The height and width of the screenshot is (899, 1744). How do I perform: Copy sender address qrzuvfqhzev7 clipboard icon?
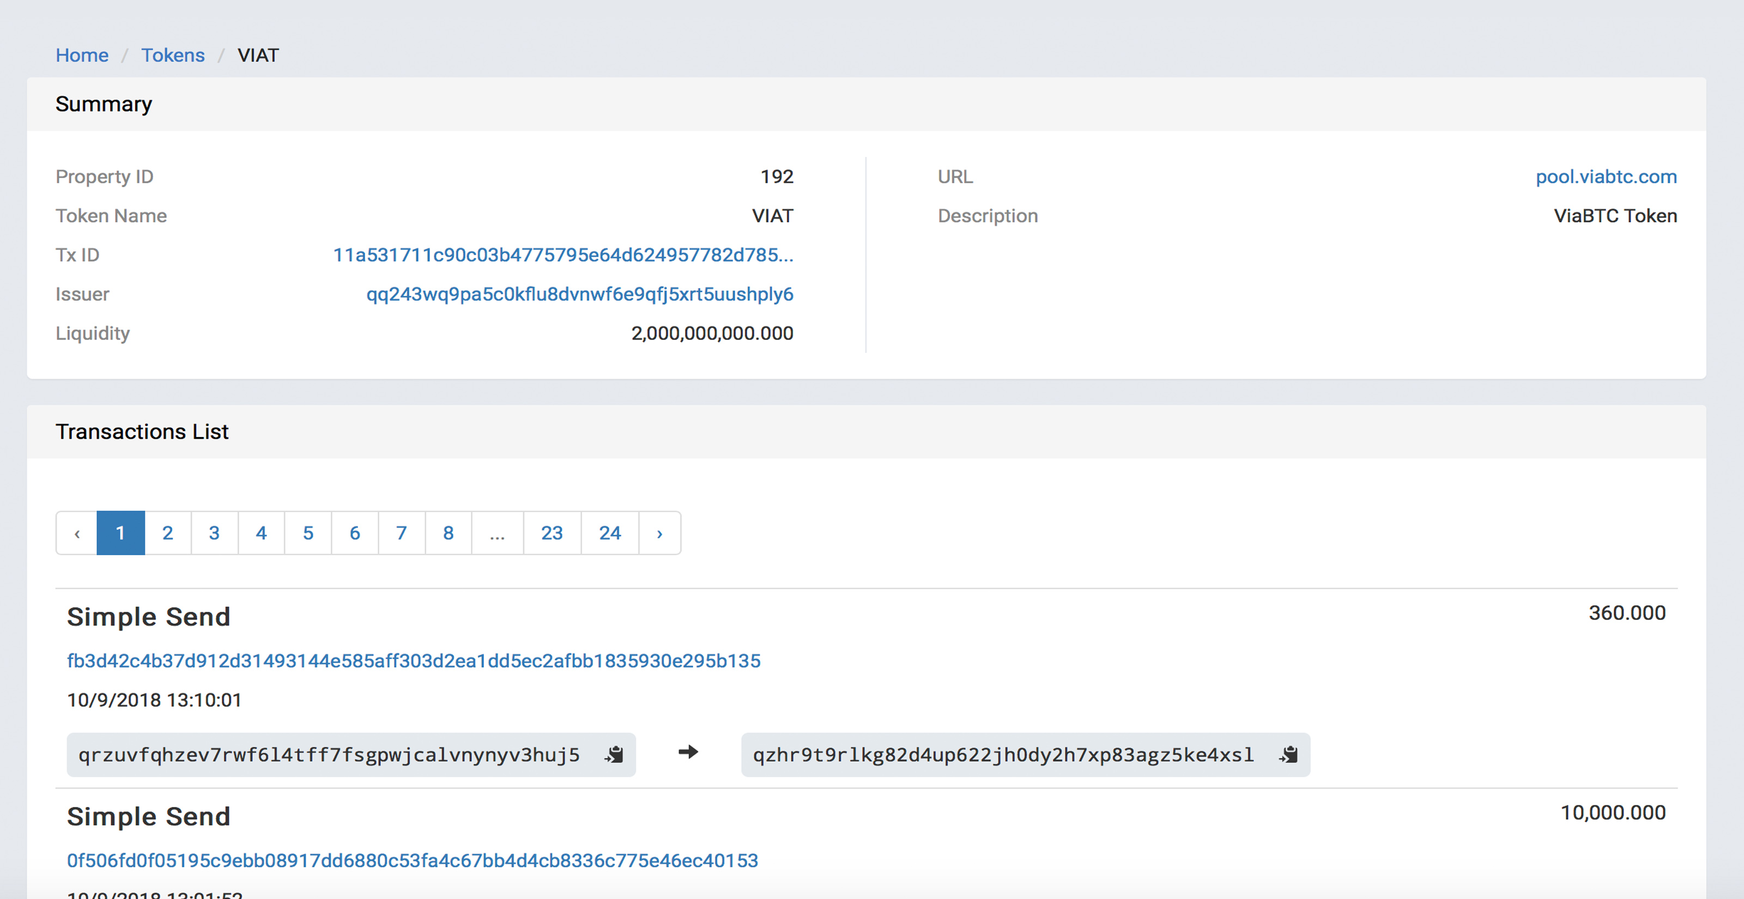(x=614, y=754)
